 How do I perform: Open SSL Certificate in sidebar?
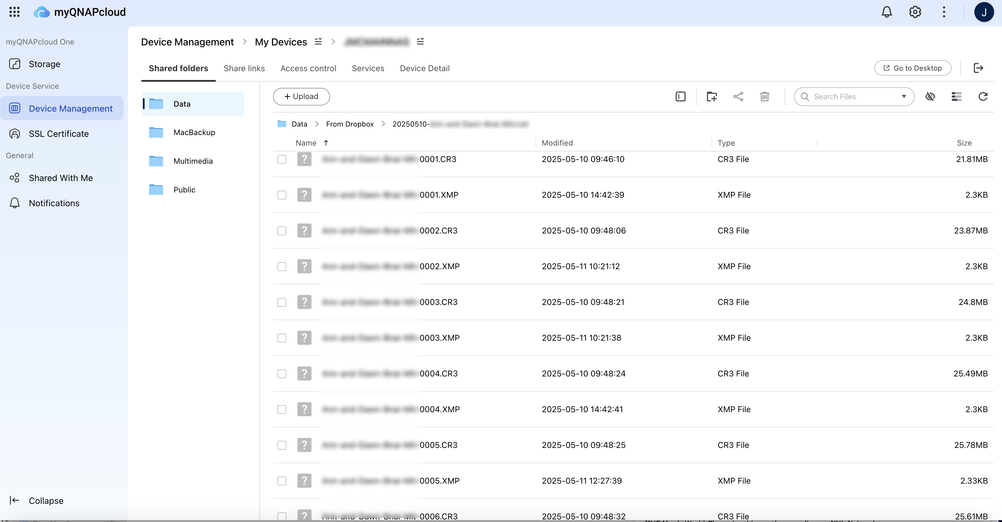coord(62,134)
